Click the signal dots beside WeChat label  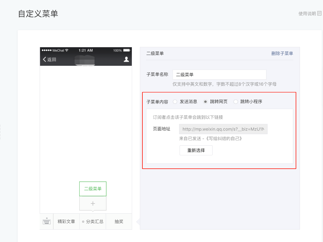tap(47, 50)
